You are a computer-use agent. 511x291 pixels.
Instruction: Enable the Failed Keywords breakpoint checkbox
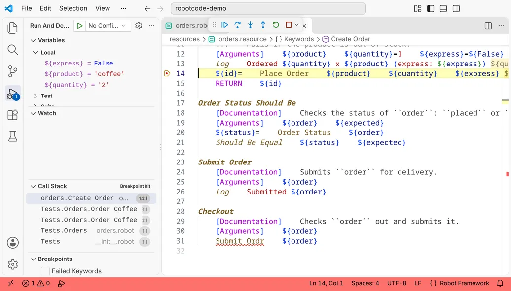pos(45,271)
